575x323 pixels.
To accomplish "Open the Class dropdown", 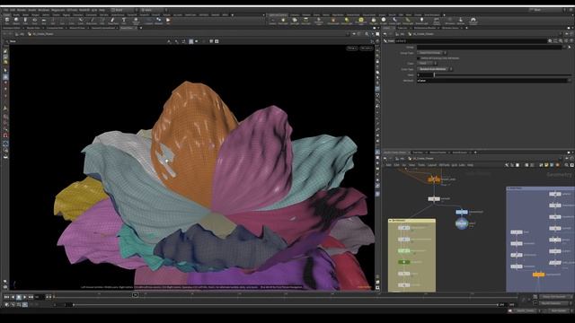I will 427,64.
